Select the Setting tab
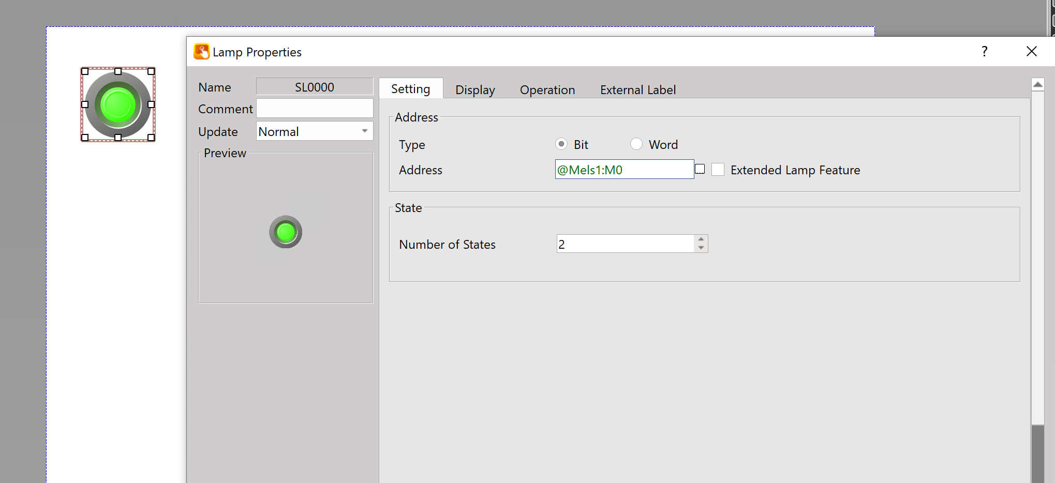This screenshot has width=1055, height=483. (410, 89)
